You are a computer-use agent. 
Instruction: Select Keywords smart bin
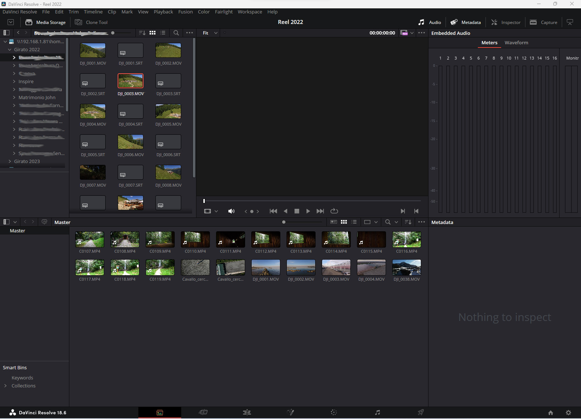point(22,378)
